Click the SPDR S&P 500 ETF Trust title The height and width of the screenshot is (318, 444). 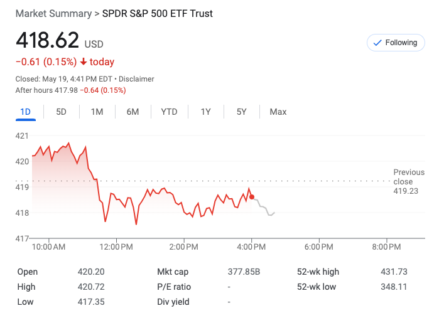click(x=157, y=13)
